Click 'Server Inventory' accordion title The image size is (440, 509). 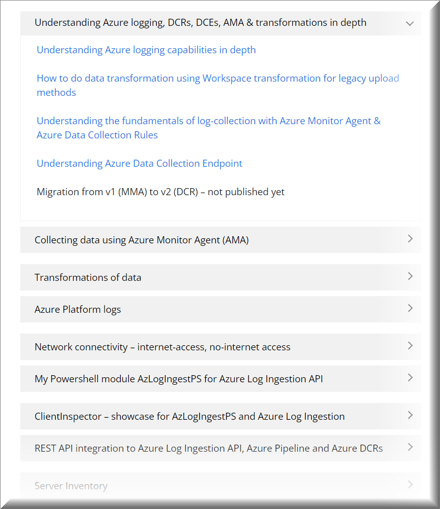point(71,486)
